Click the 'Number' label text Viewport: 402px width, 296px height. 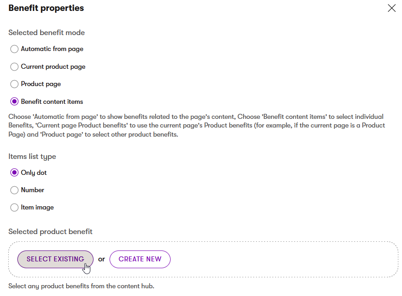pyautogui.click(x=32, y=190)
